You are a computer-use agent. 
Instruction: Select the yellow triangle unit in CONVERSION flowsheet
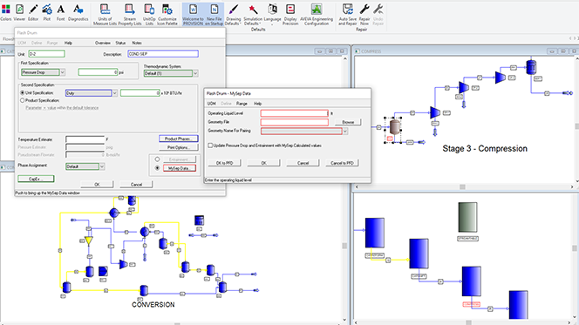tap(89, 240)
